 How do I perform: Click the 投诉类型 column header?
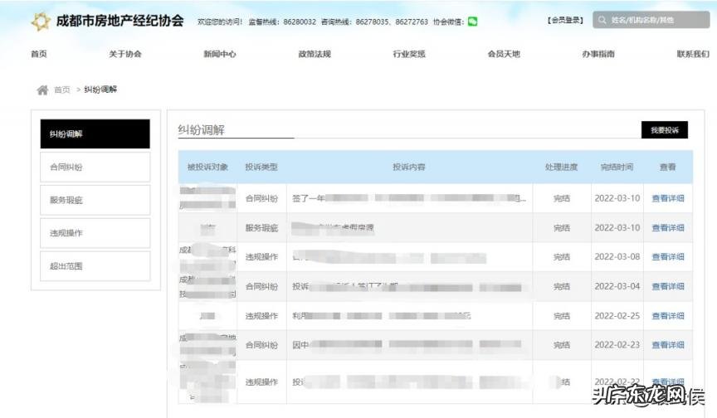pos(261,168)
